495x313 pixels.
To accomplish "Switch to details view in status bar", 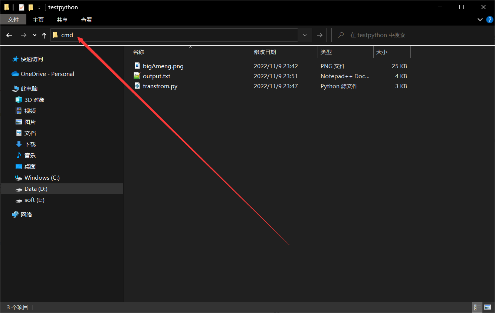I will [476, 307].
